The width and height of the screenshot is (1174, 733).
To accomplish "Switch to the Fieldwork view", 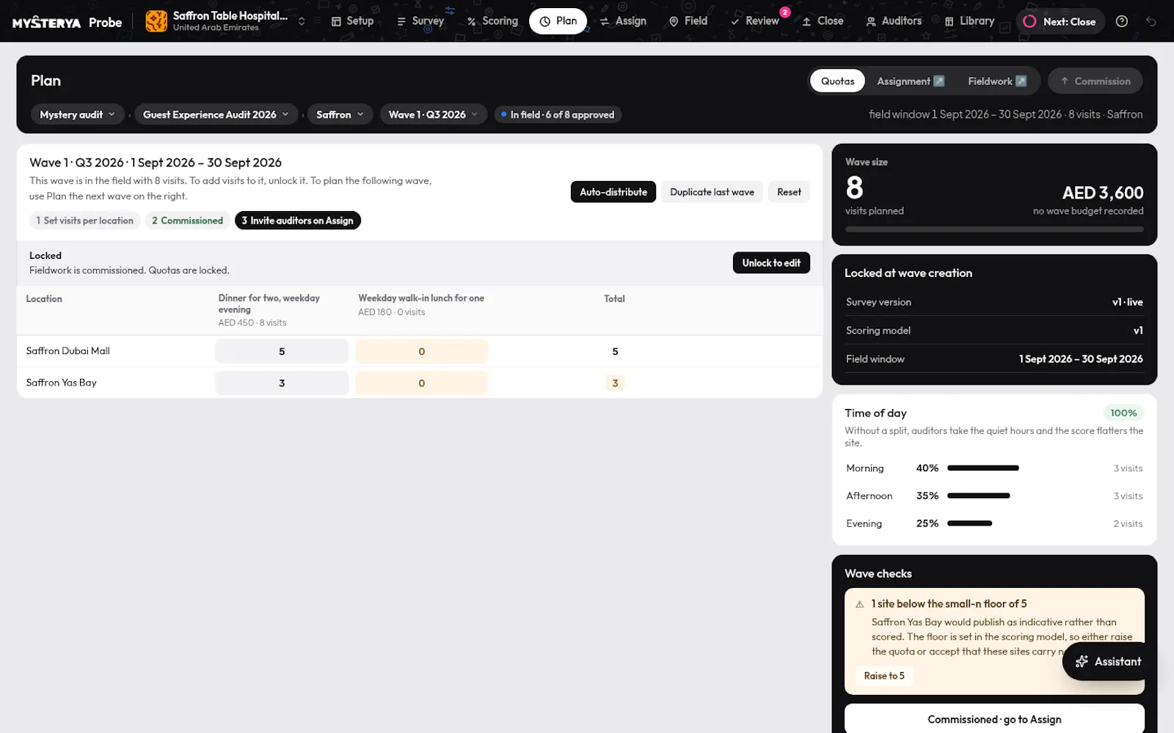I will pyautogui.click(x=996, y=81).
